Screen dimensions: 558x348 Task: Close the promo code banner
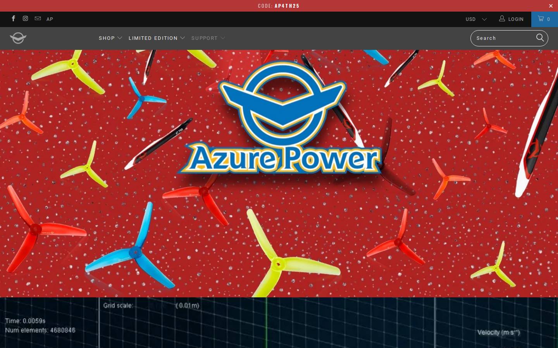[551, 6]
